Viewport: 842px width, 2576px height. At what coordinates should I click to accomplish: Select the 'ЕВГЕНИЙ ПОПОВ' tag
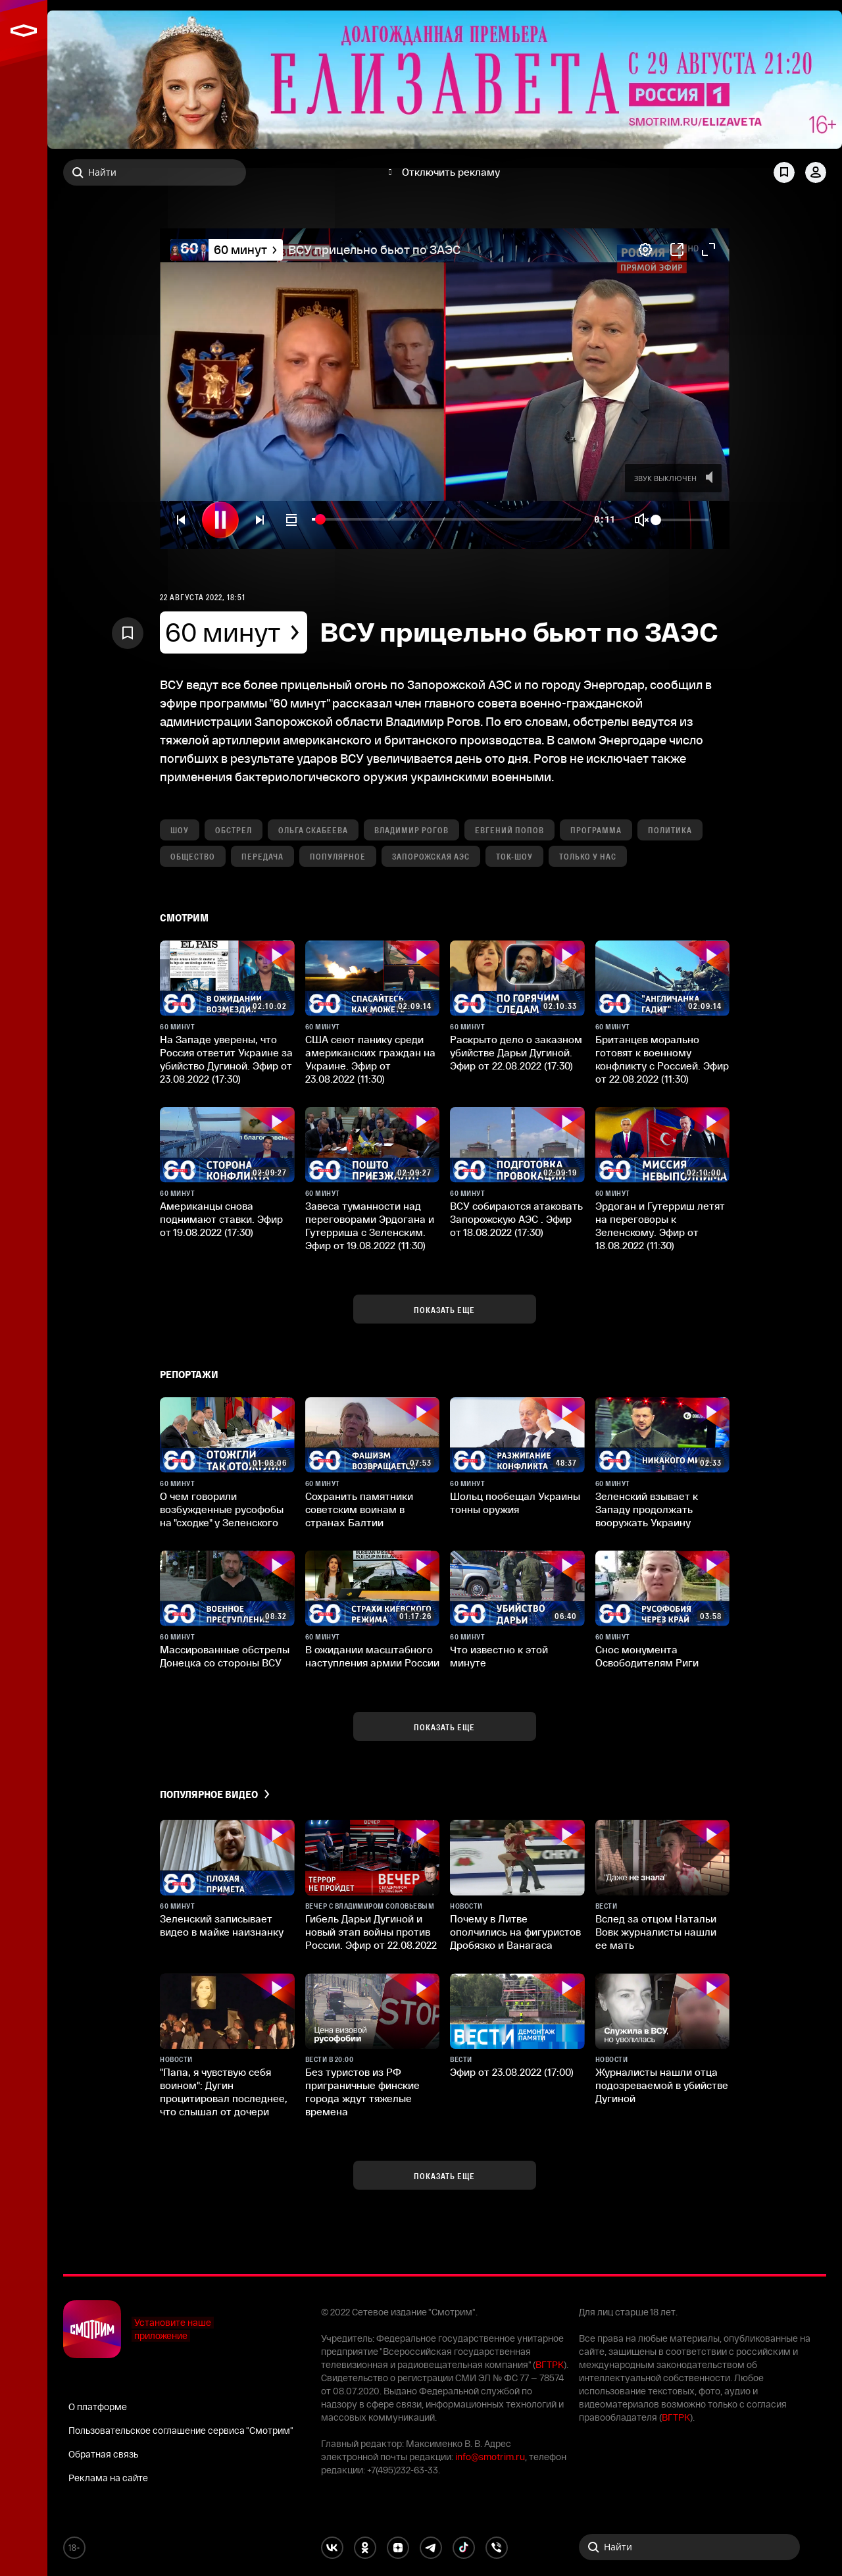click(509, 830)
